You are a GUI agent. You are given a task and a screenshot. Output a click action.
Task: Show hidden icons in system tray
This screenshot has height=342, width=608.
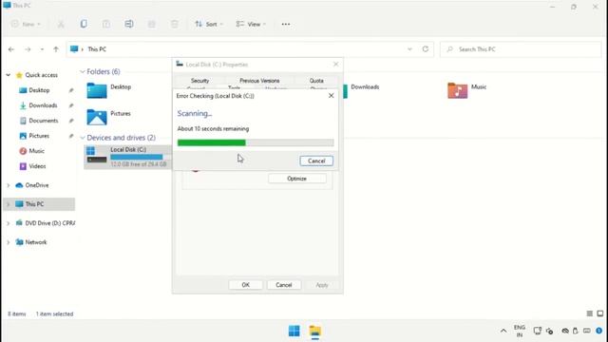(503, 331)
